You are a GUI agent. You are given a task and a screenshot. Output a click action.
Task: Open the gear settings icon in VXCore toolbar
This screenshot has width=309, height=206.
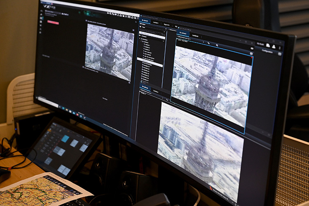point(135,18)
